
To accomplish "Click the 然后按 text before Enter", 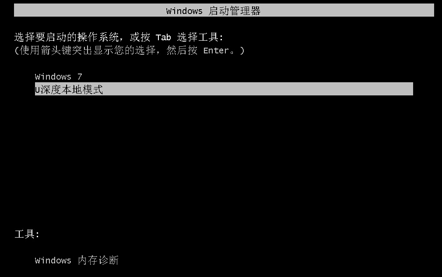I will click(182, 50).
